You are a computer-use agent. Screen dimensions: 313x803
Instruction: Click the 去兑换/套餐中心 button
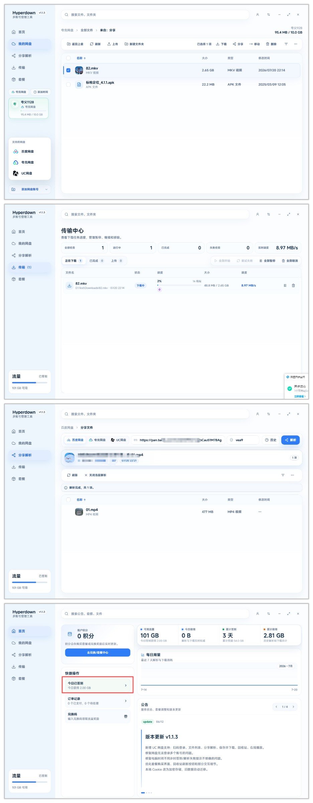point(98,652)
